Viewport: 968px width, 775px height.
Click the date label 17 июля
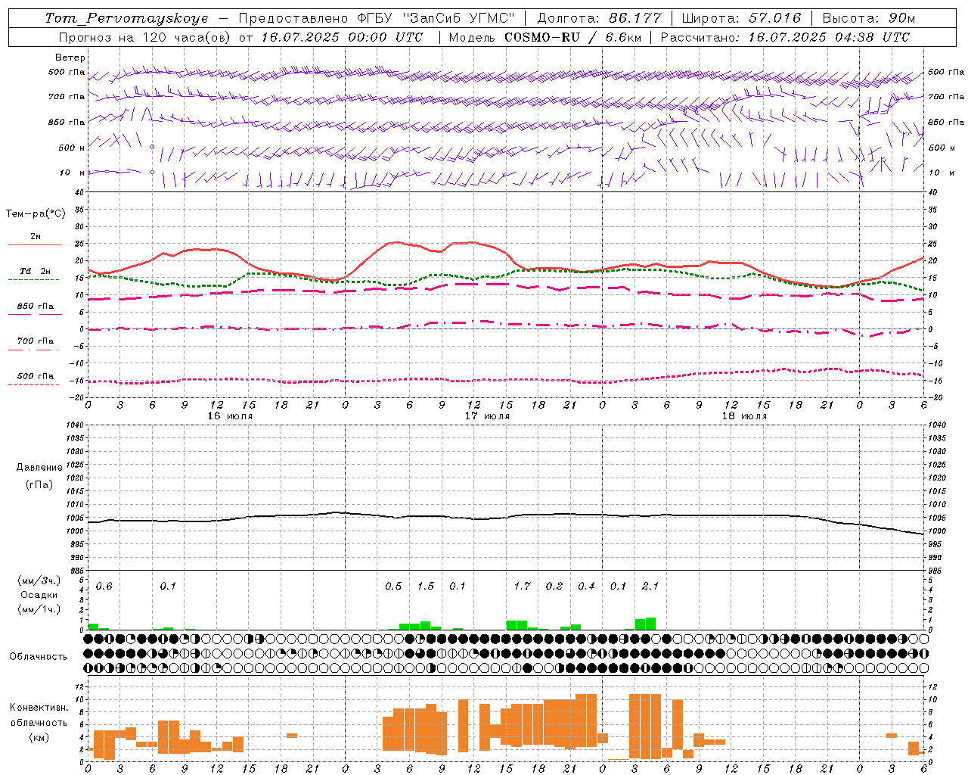click(487, 416)
